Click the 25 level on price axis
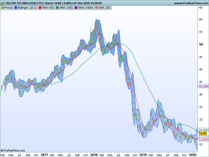 point(201,107)
